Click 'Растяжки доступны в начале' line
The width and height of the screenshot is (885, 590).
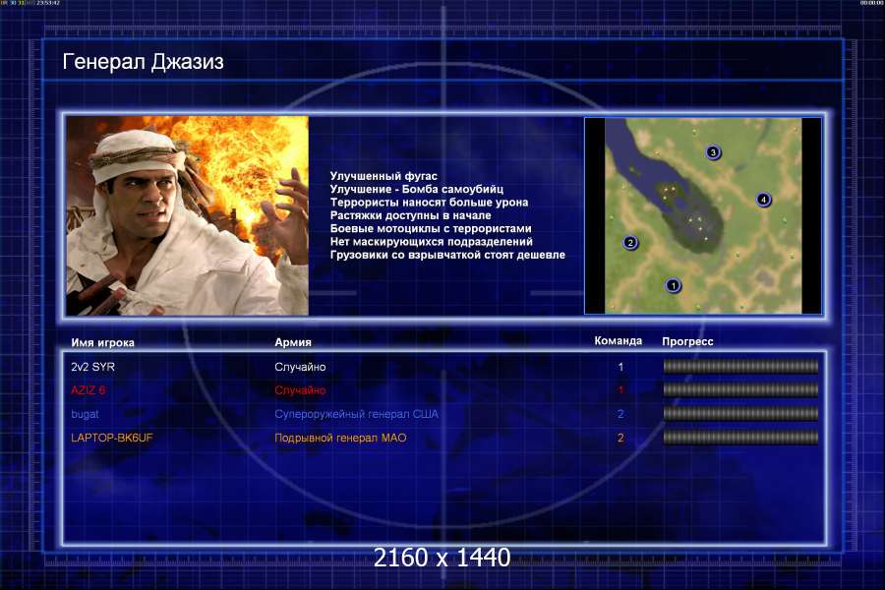[x=410, y=215]
